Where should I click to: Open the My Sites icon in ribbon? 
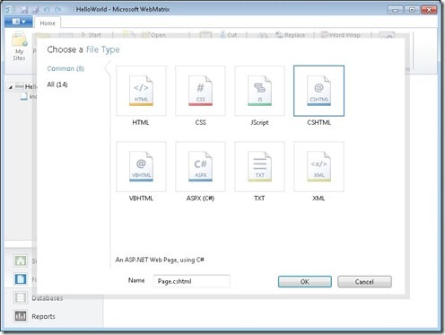(x=19, y=47)
